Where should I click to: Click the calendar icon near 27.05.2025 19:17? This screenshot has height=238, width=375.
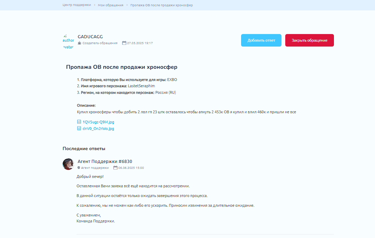[124, 43]
